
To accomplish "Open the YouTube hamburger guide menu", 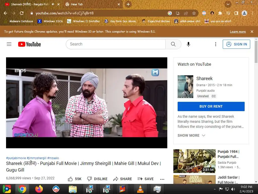I will pyautogui.click(x=9, y=44).
